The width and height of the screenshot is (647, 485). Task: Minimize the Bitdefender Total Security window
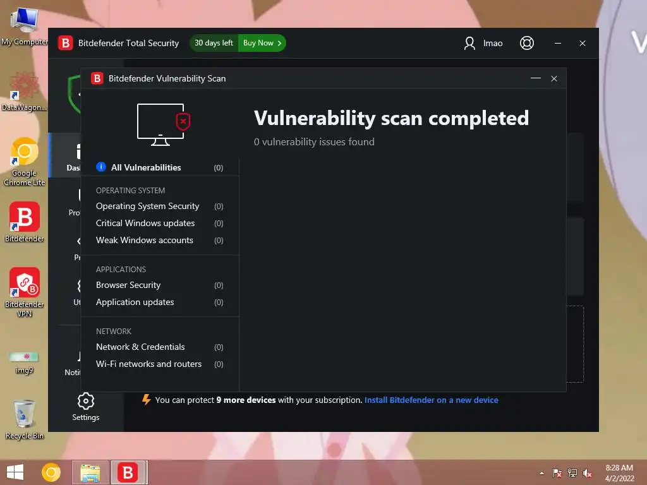(557, 43)
